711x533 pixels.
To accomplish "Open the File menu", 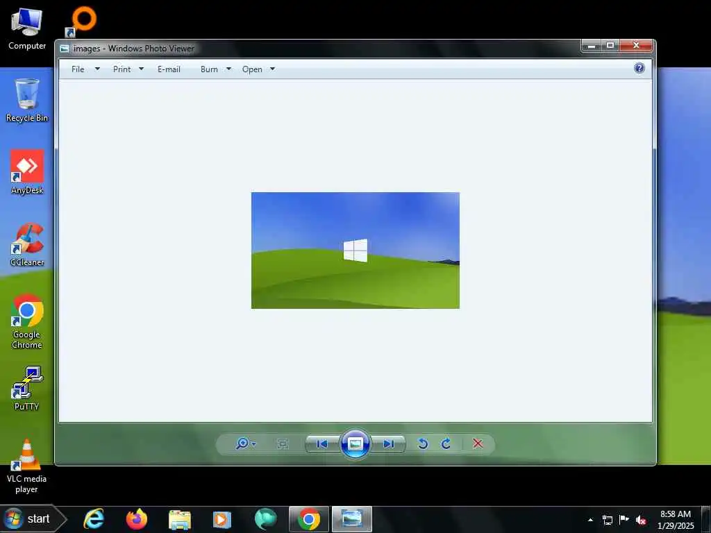I will [78, 69].
